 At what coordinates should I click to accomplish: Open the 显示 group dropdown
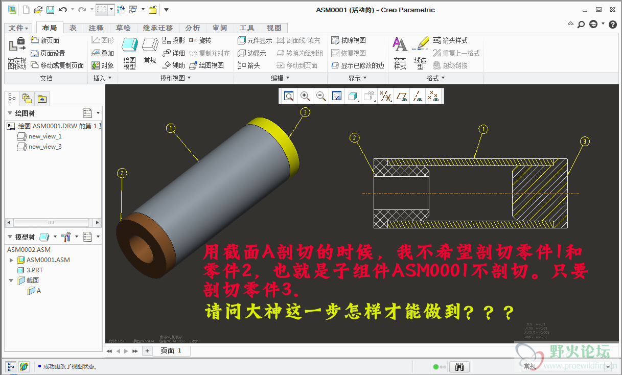coord(357,78)
